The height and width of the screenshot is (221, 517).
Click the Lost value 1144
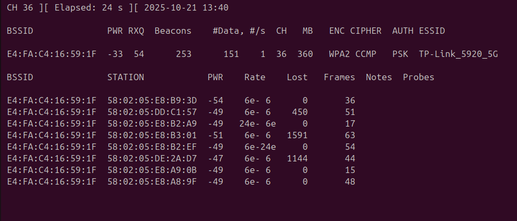297,158
